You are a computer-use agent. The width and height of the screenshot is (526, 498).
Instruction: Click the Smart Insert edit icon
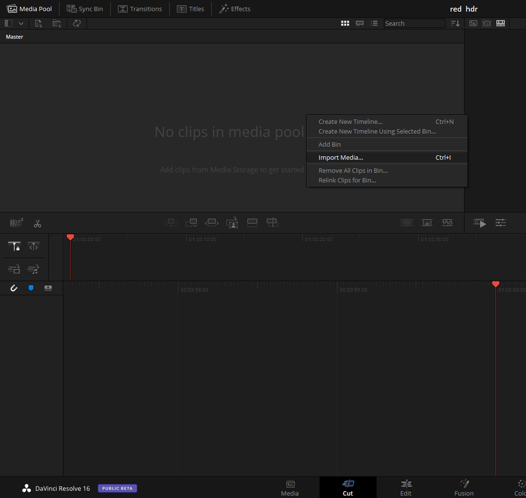tap(171, 223)
